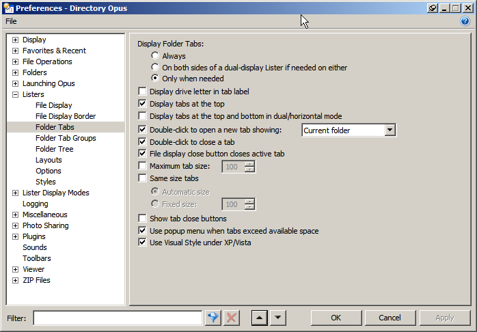Click the Filter text input field

(x=118, y=318)
